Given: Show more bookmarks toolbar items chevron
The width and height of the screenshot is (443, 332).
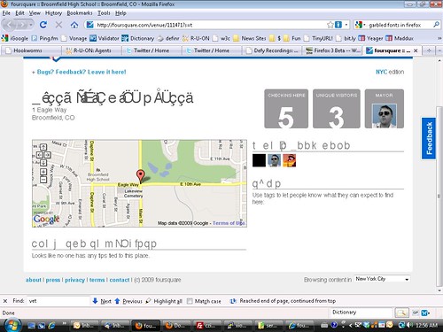Looking at the screenshot, I should (x=439, y=38).
